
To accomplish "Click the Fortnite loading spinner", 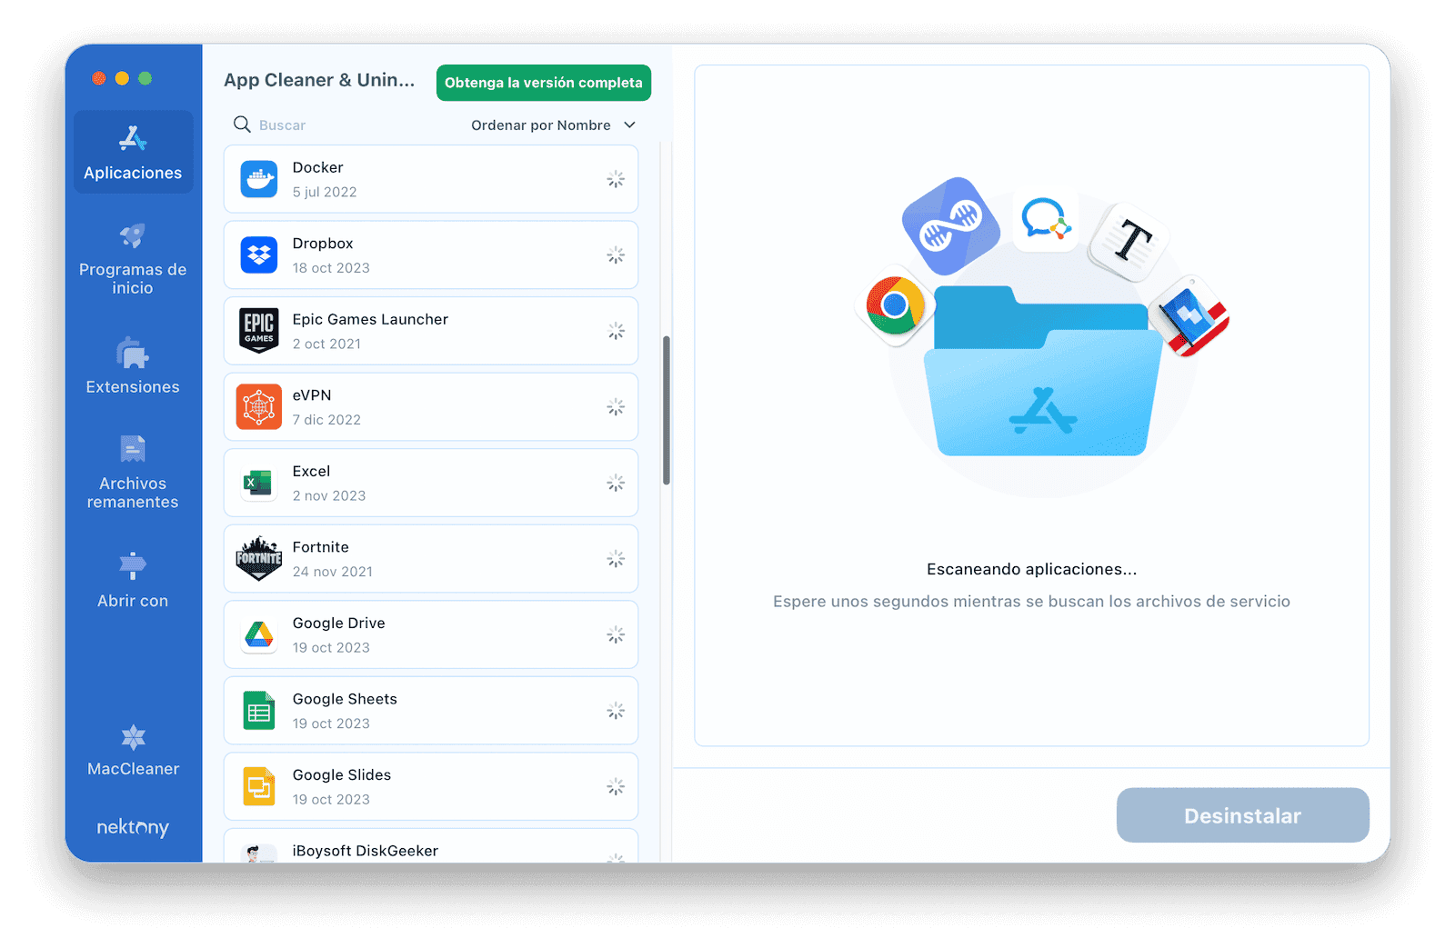I will pyautogui.click(x=616, y=559).
